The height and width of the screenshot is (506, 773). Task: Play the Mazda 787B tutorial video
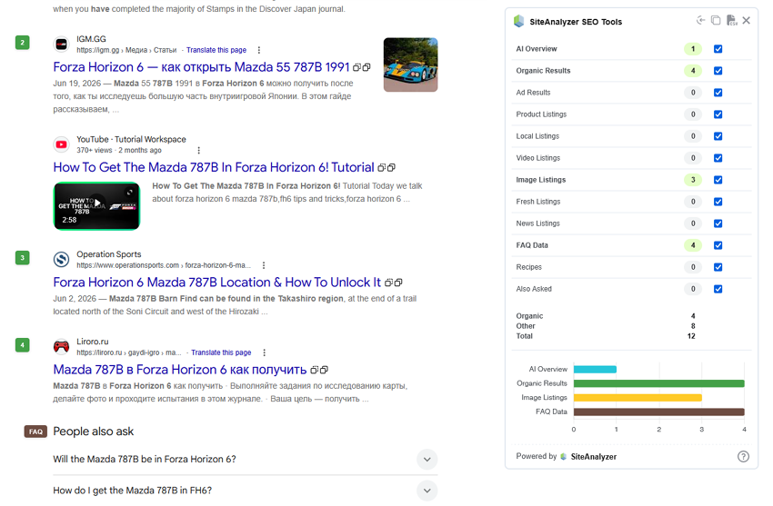(x=97, y=203)
